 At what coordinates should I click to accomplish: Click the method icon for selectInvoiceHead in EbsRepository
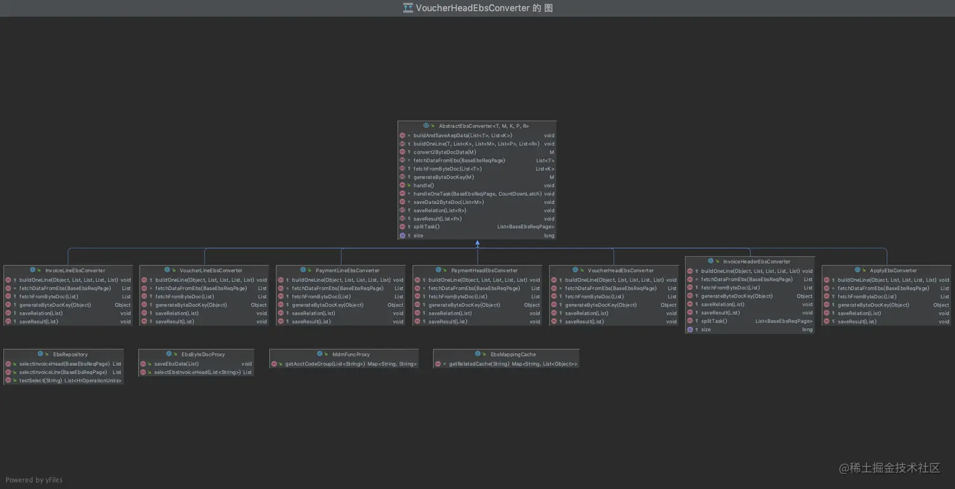[x=8, y=364]
